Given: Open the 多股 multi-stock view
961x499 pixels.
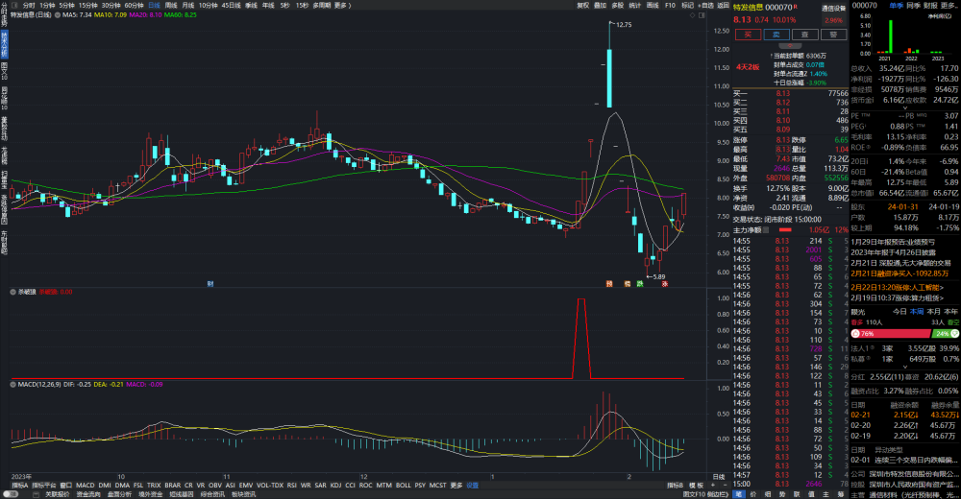Looking at the screenshot, I should point(618,5).
